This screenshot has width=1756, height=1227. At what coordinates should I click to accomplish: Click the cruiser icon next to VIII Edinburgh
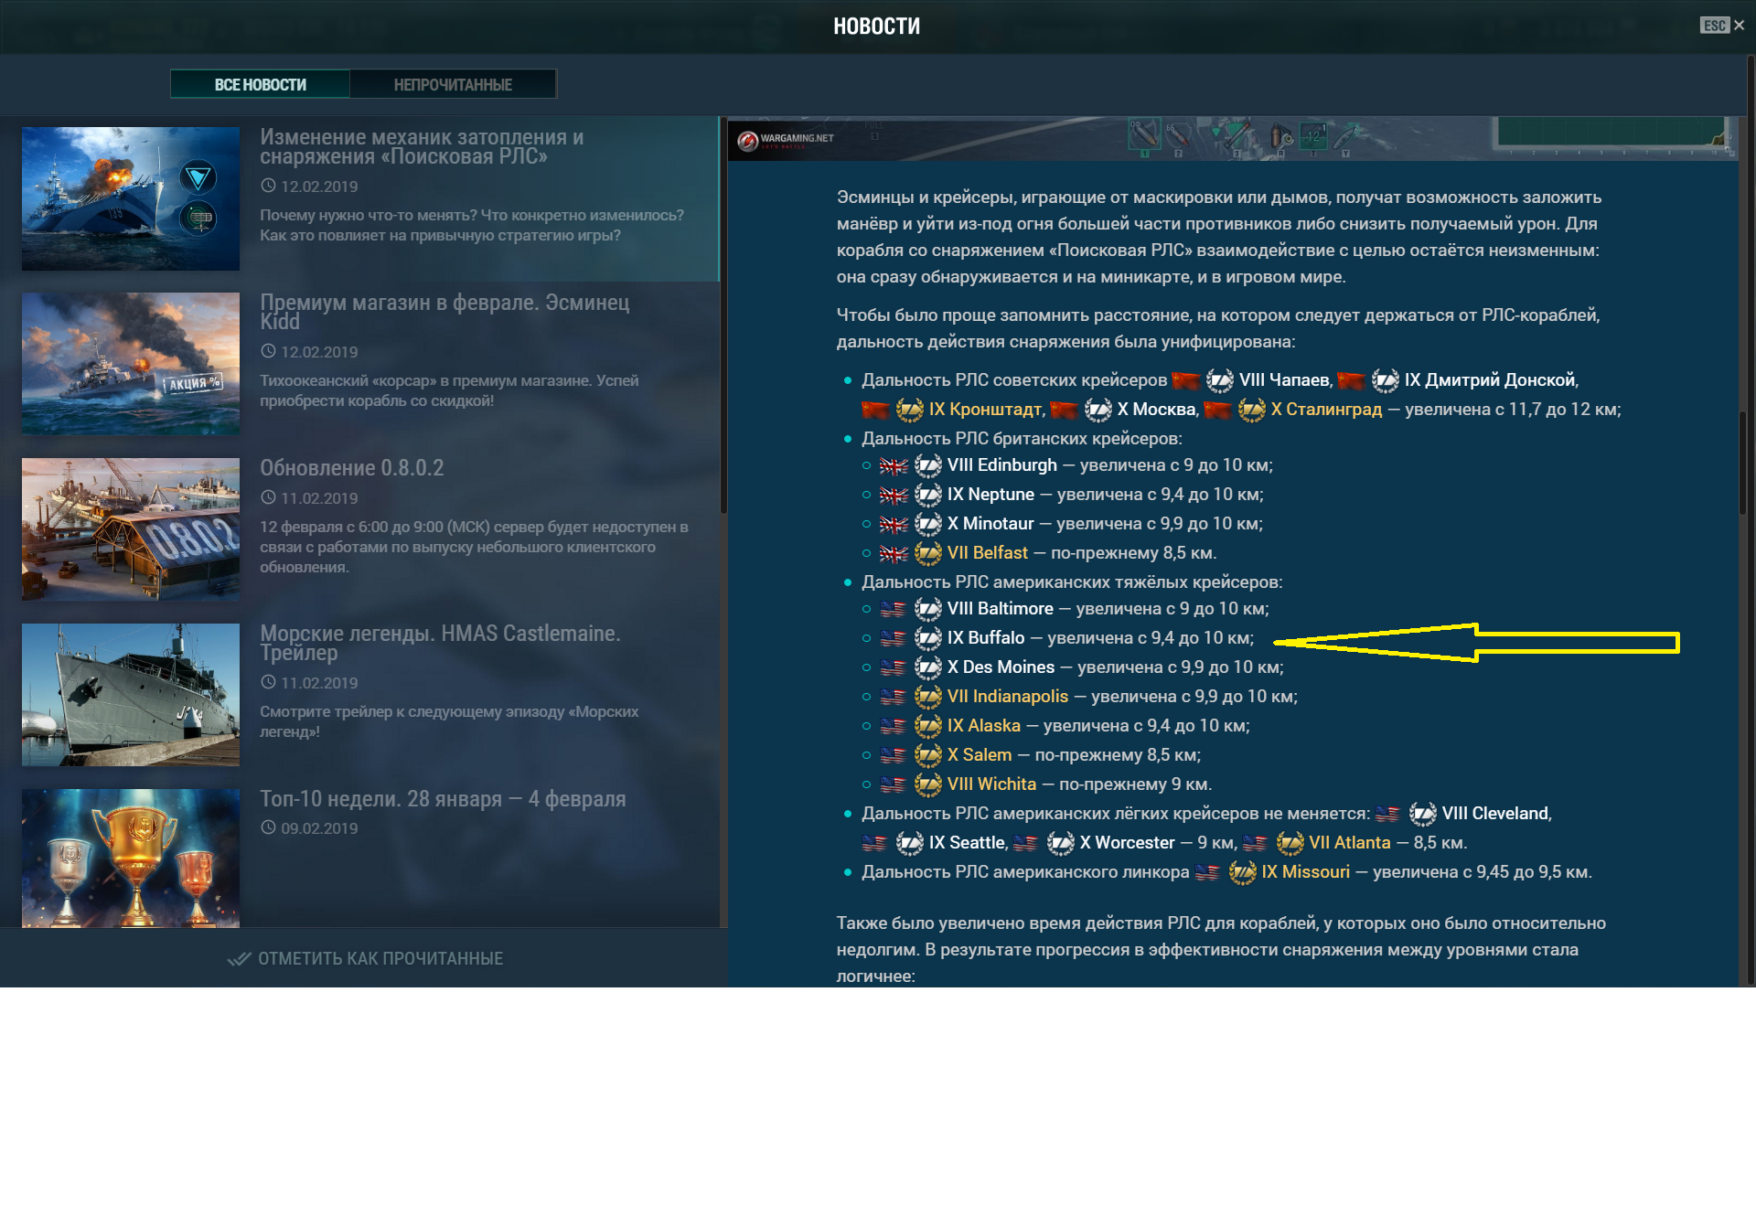click(927, 465)
